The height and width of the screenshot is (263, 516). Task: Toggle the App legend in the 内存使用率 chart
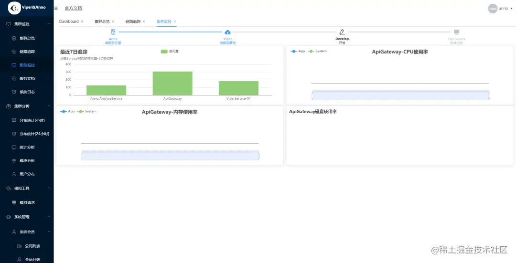click(67, 111)
